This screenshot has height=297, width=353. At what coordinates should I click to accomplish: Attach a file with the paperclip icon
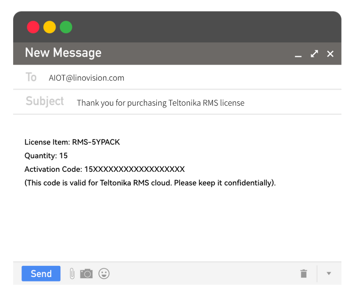point(72,274)
